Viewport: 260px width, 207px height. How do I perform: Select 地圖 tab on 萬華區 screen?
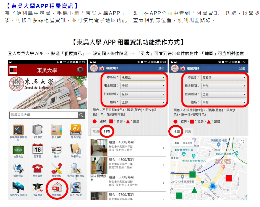pyautogui.click(x=176, y=131)
